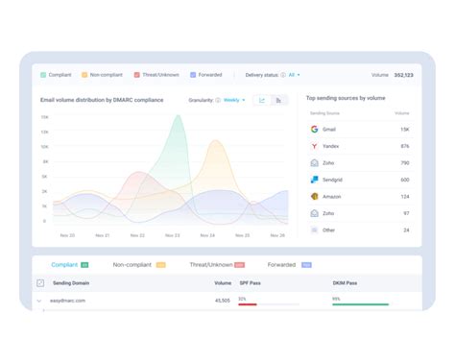Toggle the Compliant legend checkbox
Image resolution: width=455 pixels, height=363 pixels.
43,75
